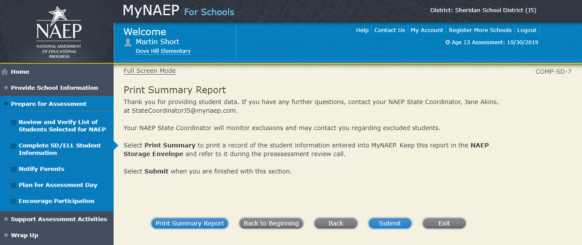Log out using the Logout link
Screen dimensions: 582x245
[x=527, y=30]
